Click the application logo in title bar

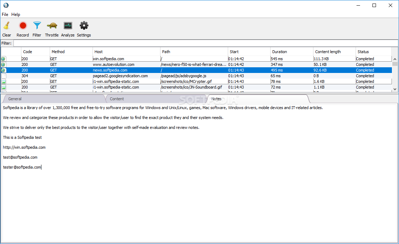(x=6, y=5)
